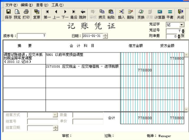Open the 编辑(E) menu
This screenshot has width=189, height=140.
(x=27, y=5)
